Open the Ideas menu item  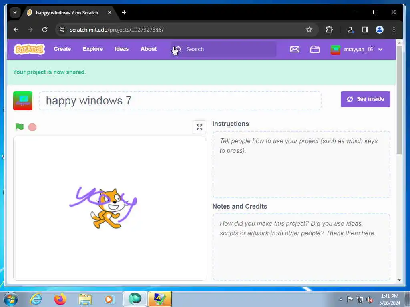tap(122, 49)
